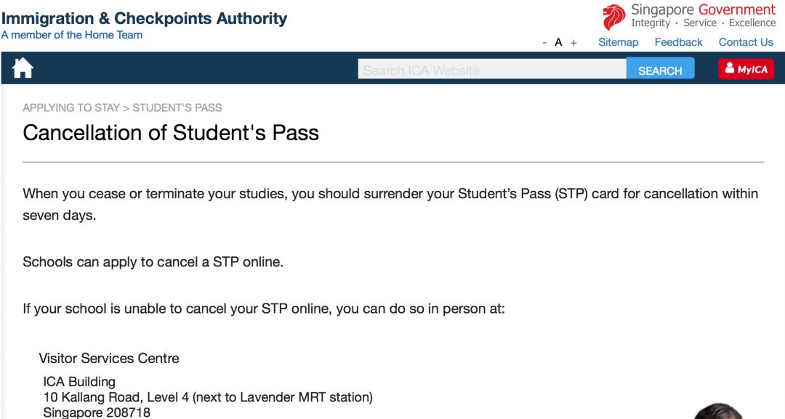
Task: Click the Singapore Government lion head logo
Action: pyautogui.click(x=613, y=17)
